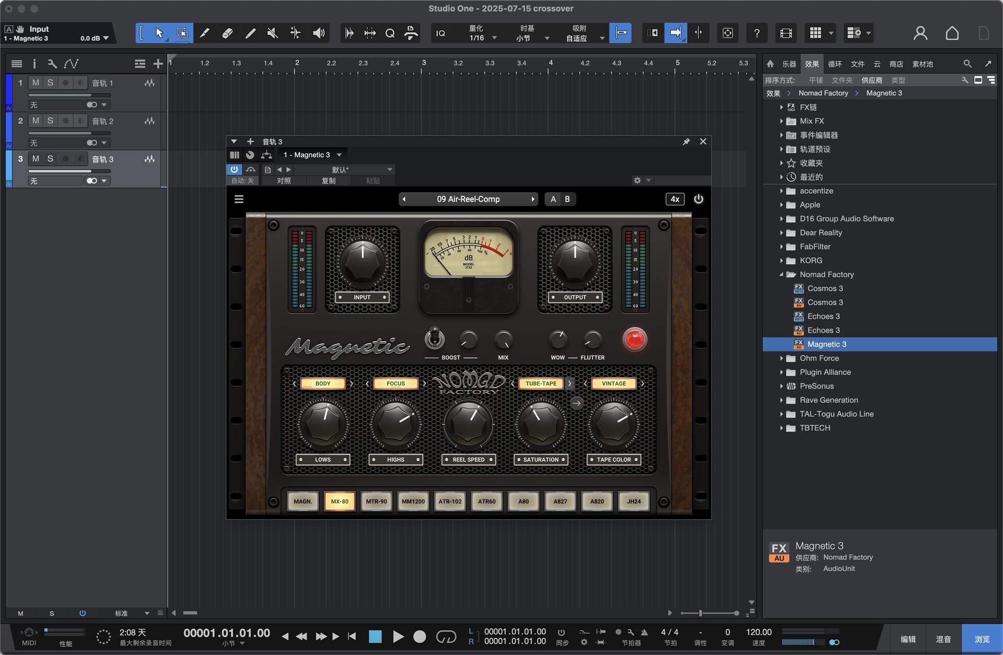The image size is (1003, 655).
Task: Switch to the 循环 browser tab
Action: (835, 64)
